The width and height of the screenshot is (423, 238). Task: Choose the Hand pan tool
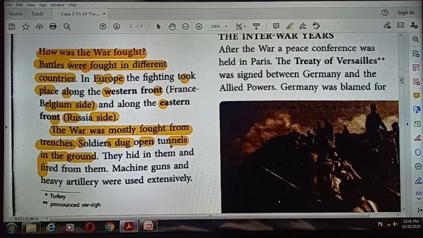click(172, 26)
